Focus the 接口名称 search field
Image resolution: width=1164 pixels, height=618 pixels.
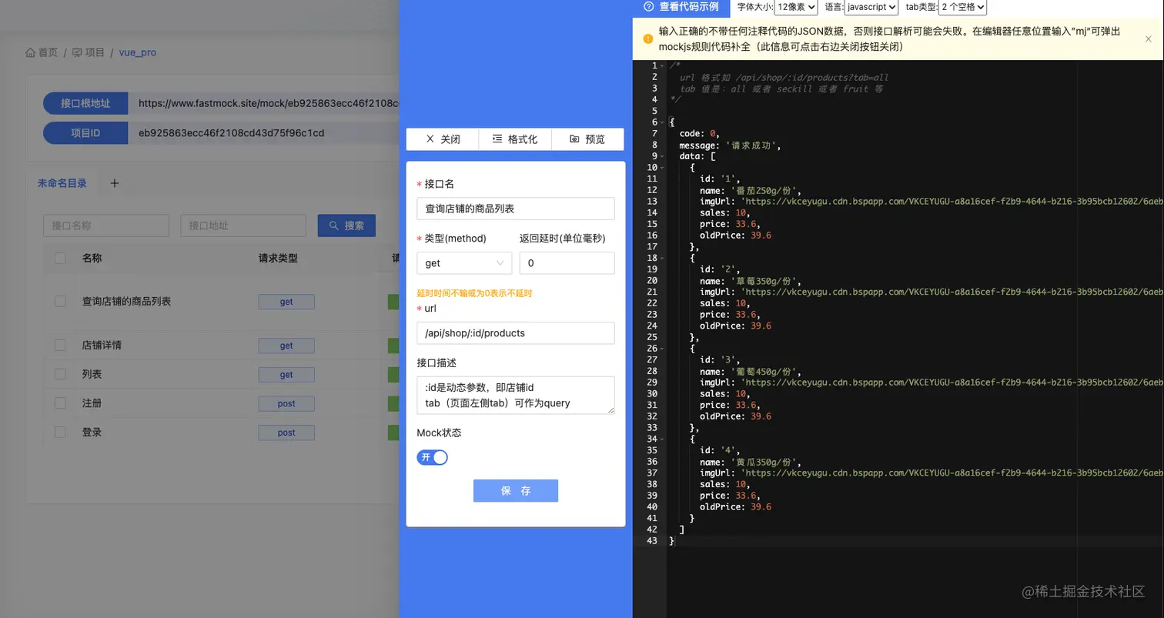pyautogui.click(x=106, y=225)
